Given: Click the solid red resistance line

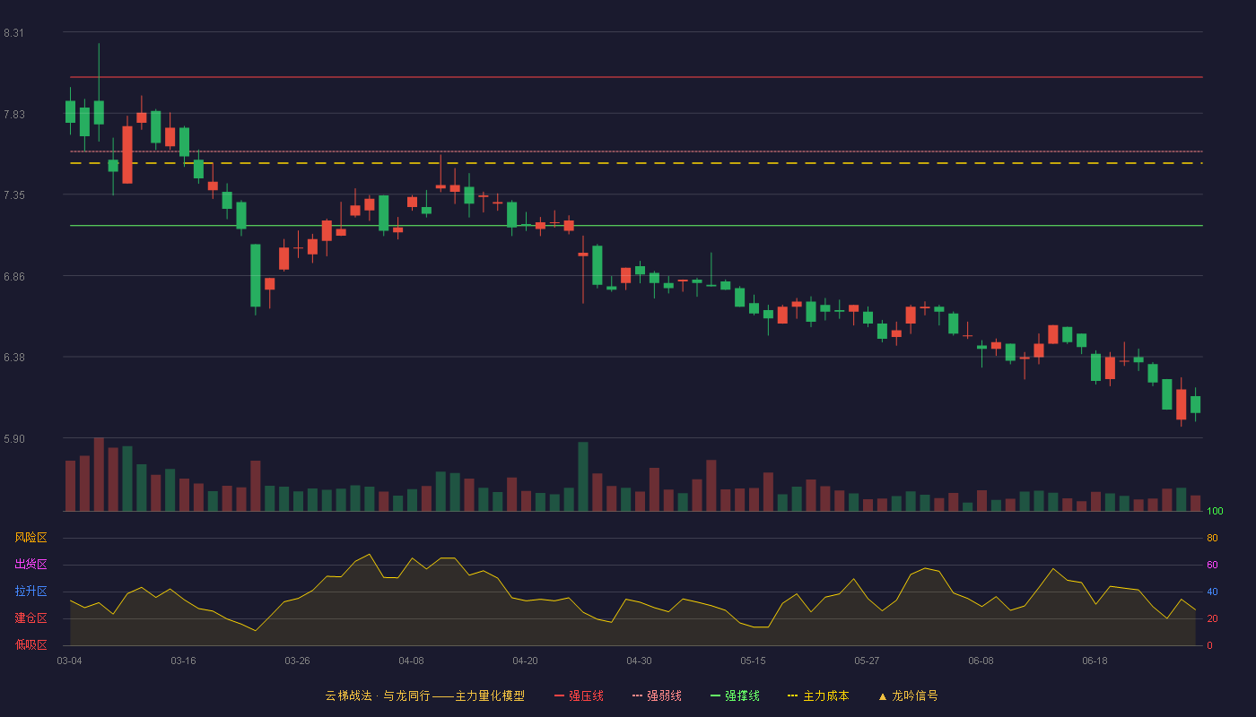Looking at the screenshot, I should click(636, 77).
